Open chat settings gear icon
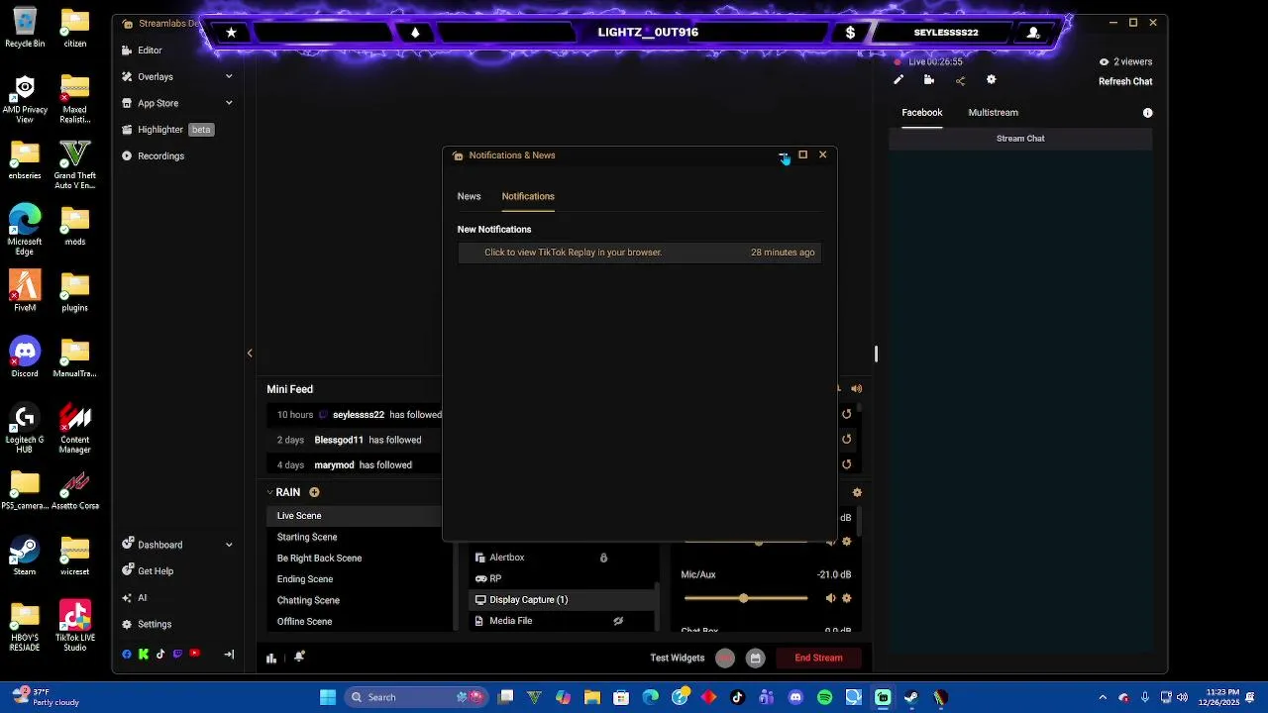Image resolution: width=1268 pixels, height=713 pixels. [x=991, y=80]
